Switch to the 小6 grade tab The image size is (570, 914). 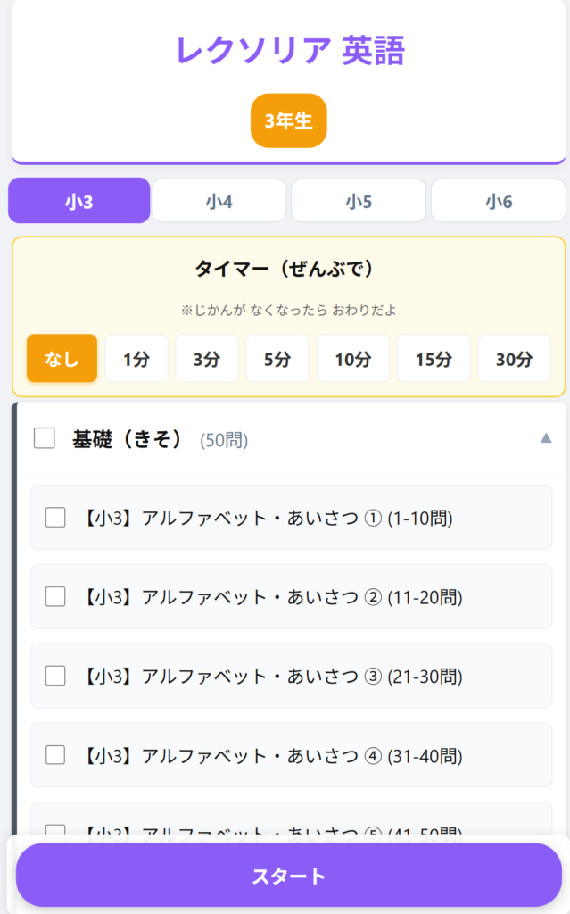coord(499,201)
